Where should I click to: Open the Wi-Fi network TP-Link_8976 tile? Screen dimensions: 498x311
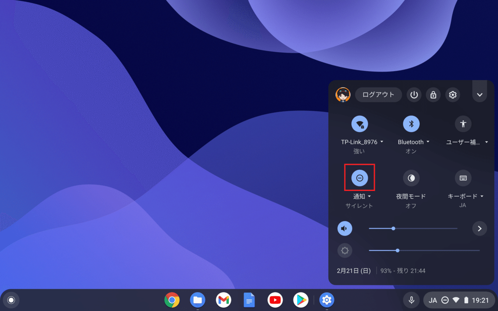point(359,124)
